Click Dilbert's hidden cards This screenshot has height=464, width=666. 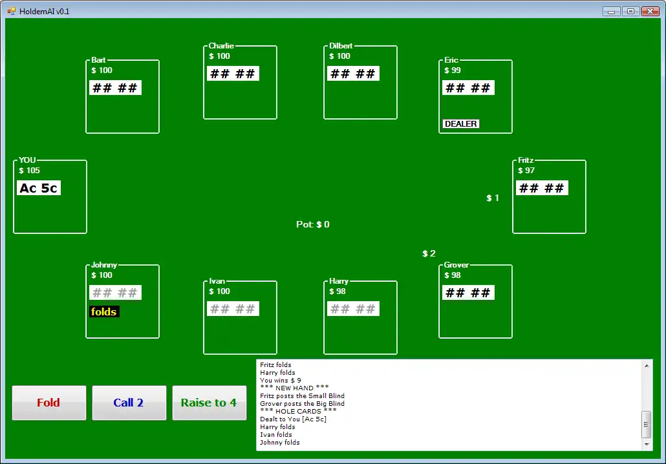(x=353, y=74)
